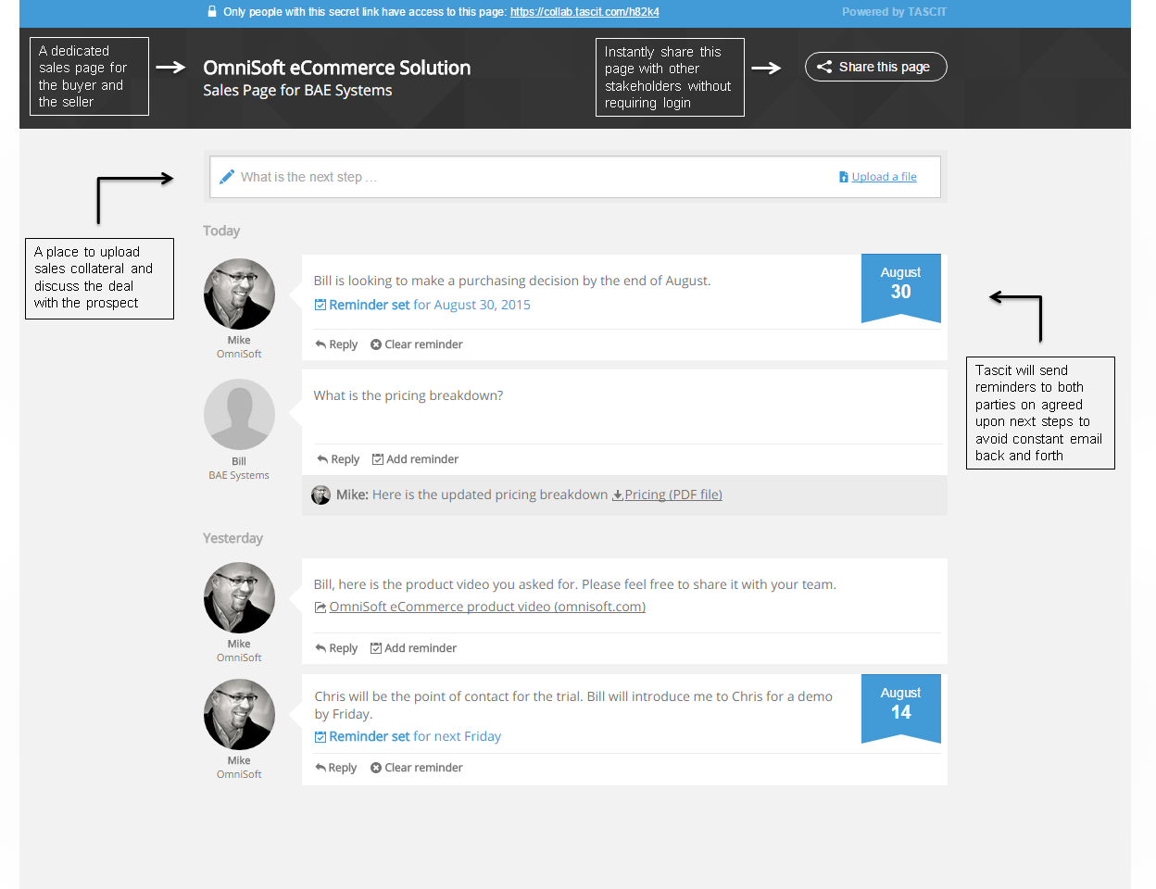This screenshot has width=1156, height=889.
Task: Click the August 30 date ribbon
Action: tap(901, 288)
